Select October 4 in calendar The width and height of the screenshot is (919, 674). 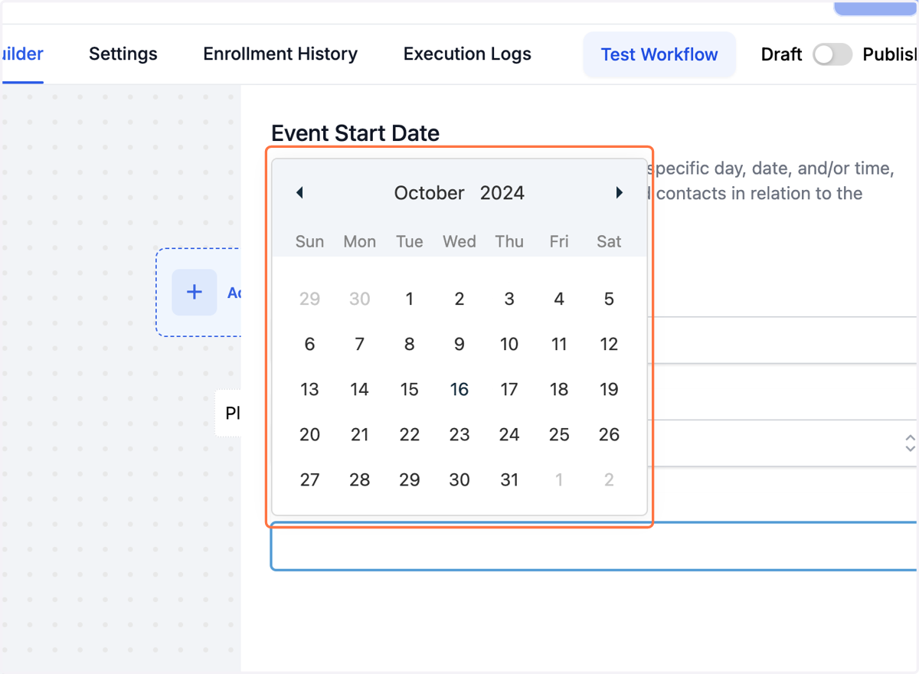click(x=559, y=299)
